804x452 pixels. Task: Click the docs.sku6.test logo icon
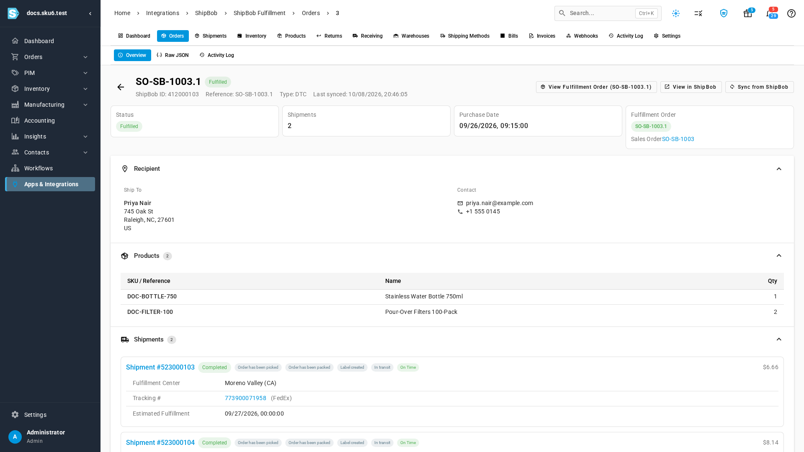click(13, 13)
